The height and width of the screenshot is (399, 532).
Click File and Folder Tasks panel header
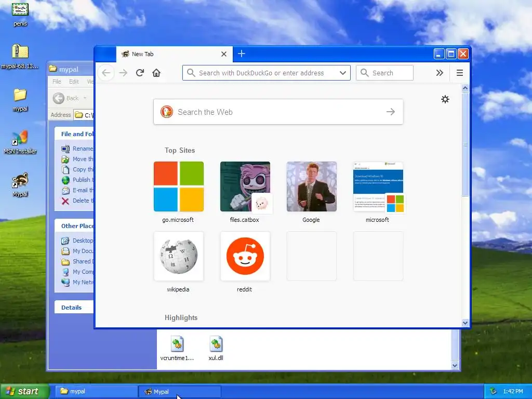tap(74, 134)
